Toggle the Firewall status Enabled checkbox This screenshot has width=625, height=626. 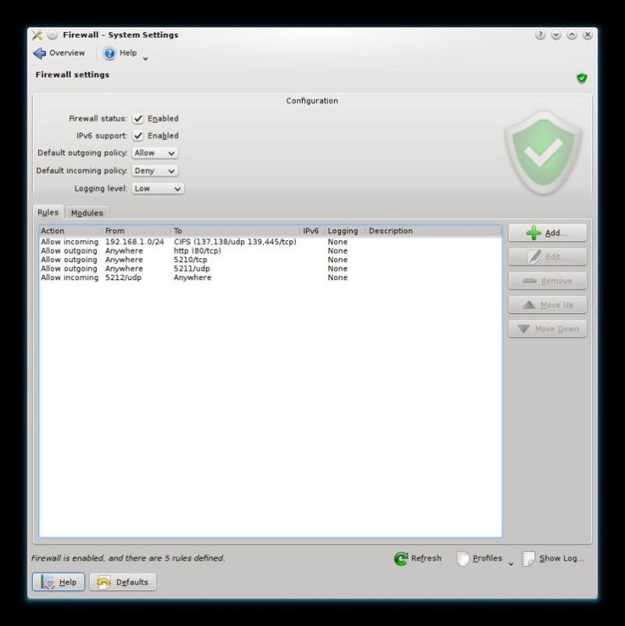click(x=138, y=119)
